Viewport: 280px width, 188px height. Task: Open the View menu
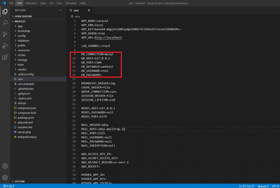coord(43,3)
